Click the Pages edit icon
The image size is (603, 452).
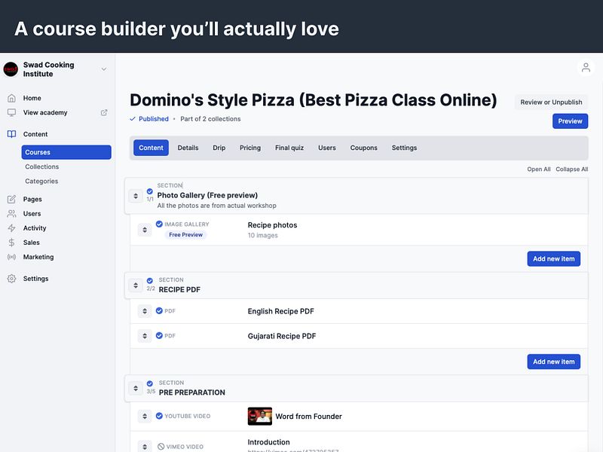(11, 199)
